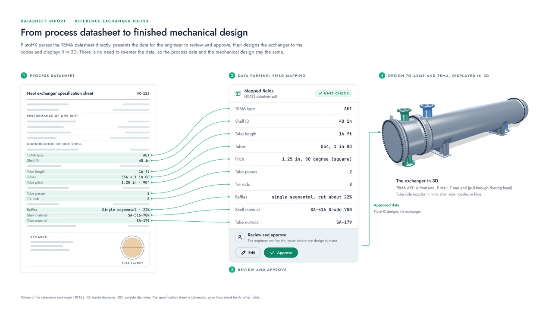The width and height of the screenshot is (552, 310).
Task: Click "The exchanger in 3D" caption heading
Action: 417,181
